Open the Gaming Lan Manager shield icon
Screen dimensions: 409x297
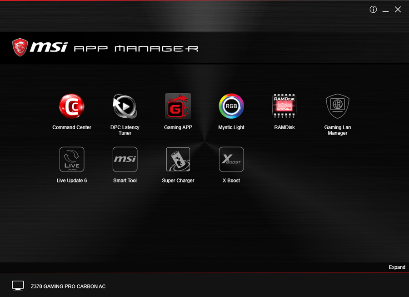tap(338, 106)
